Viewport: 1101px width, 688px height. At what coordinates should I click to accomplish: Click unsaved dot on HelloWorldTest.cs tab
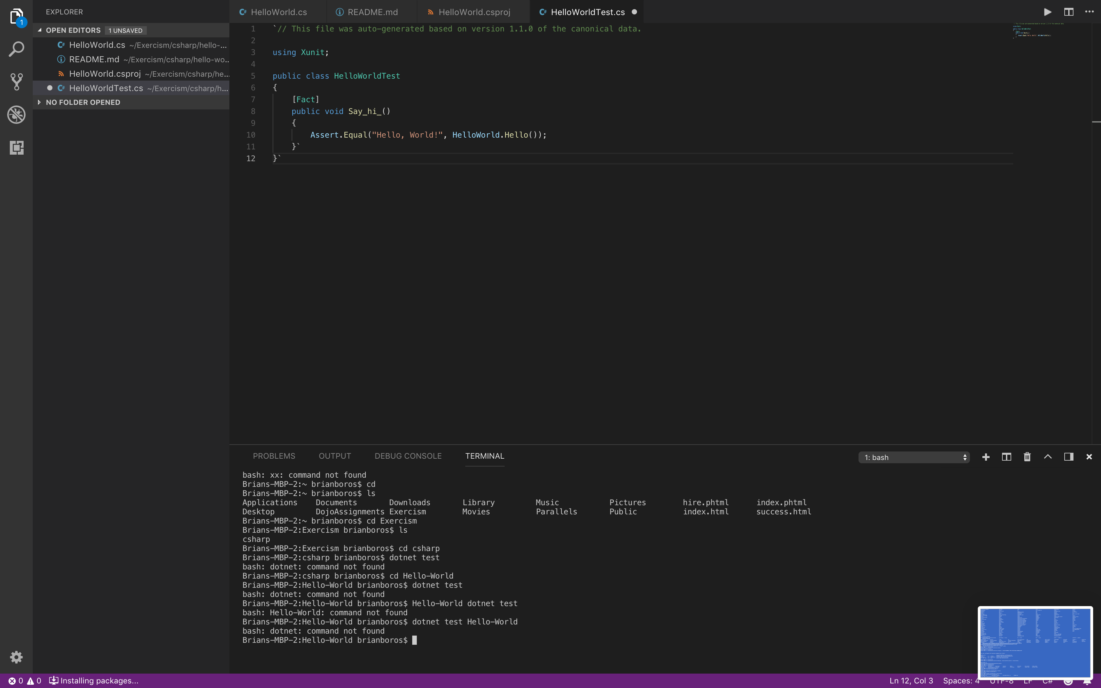point(634,12)
